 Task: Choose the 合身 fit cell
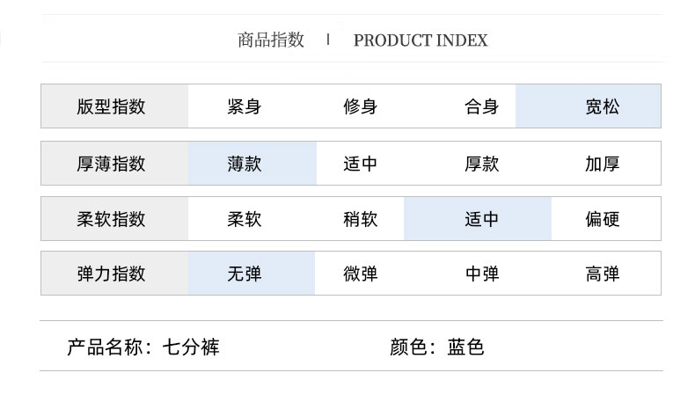coord(481,106)
